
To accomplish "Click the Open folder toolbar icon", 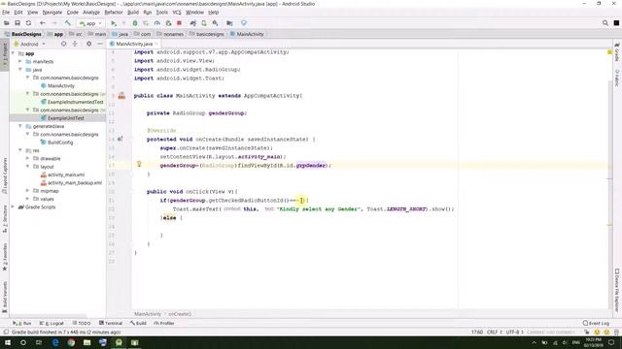I will pyautogui.click(x=7, y=23).
